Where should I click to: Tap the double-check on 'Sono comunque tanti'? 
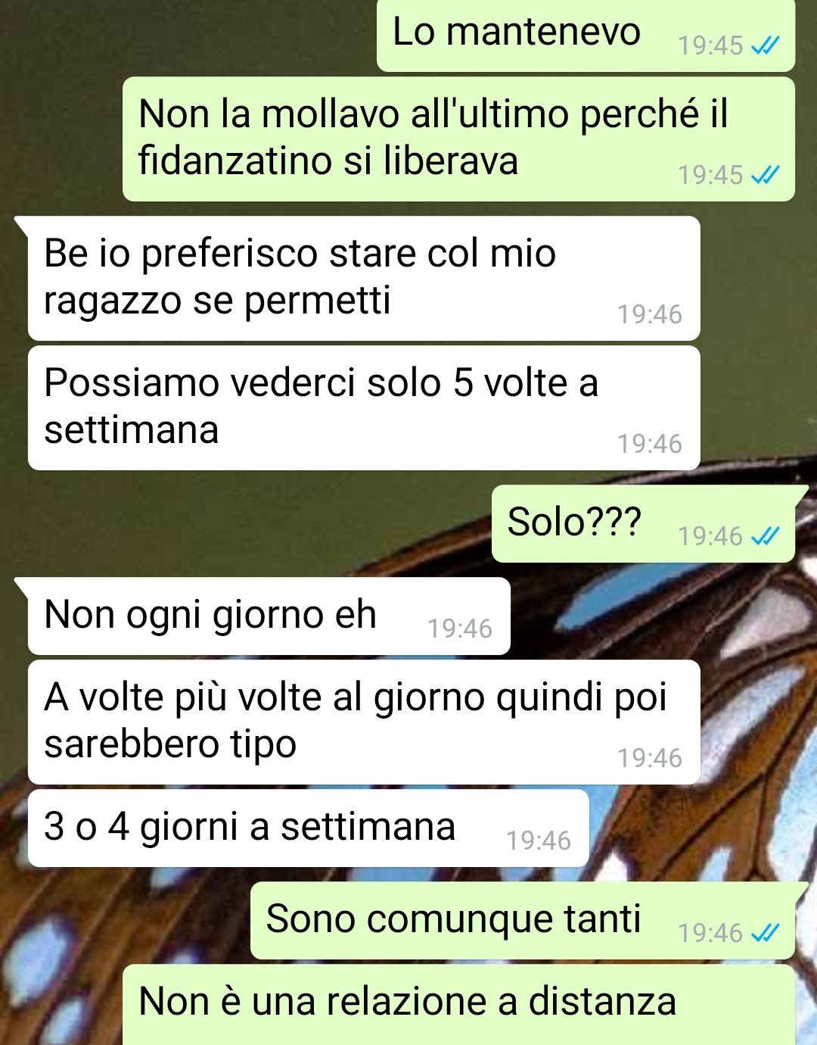(x=765, y=933)
